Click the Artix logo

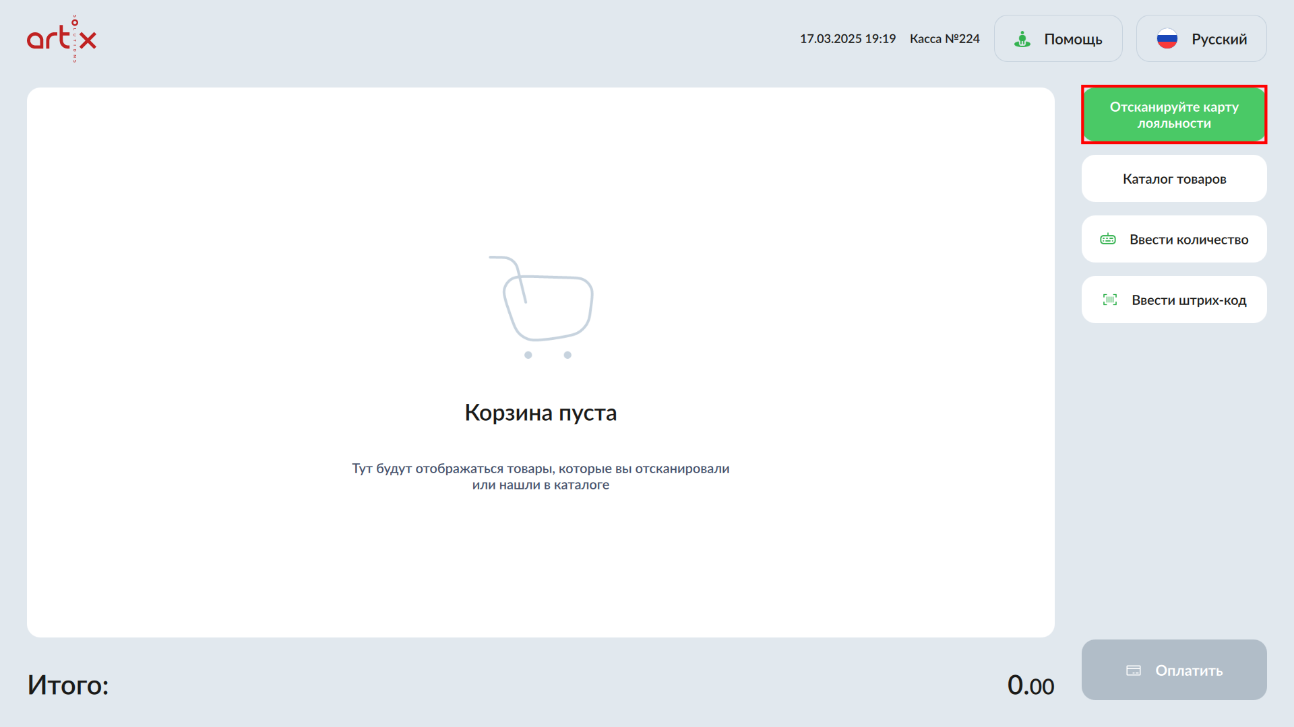coord(61,38)
